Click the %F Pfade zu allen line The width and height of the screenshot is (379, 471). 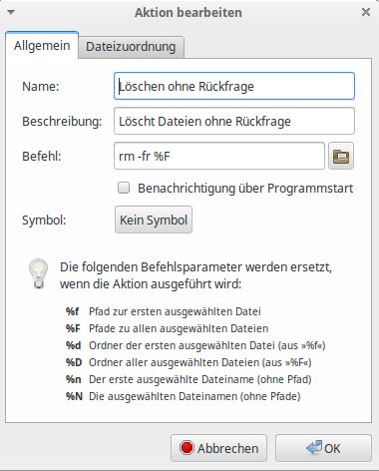167,328
